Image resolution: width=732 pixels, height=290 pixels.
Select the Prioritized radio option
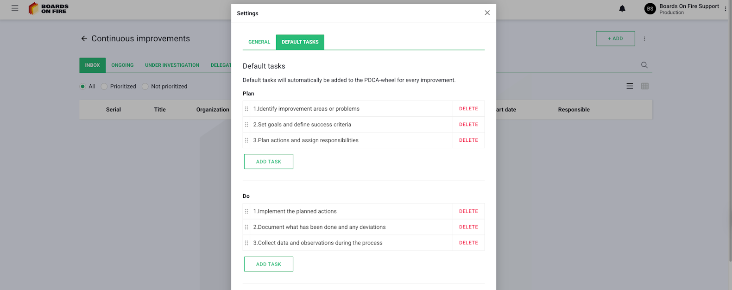tap(104, 87)
